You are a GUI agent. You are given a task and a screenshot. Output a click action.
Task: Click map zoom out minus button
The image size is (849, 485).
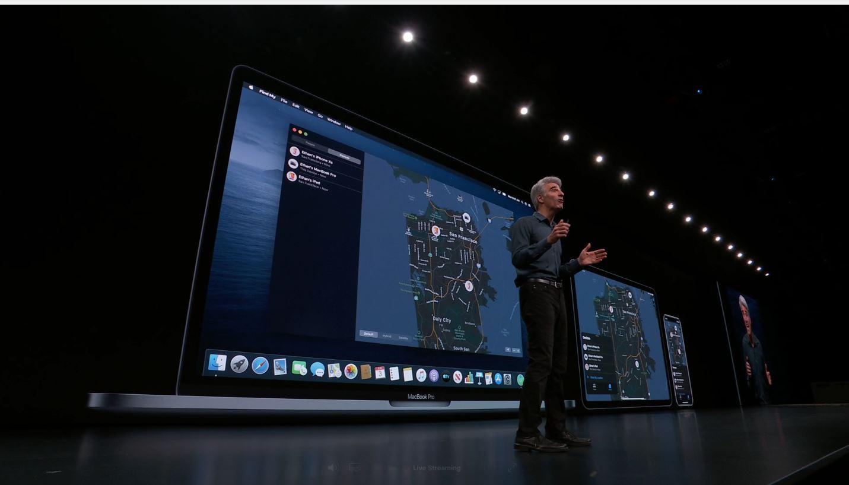point(514,350)
